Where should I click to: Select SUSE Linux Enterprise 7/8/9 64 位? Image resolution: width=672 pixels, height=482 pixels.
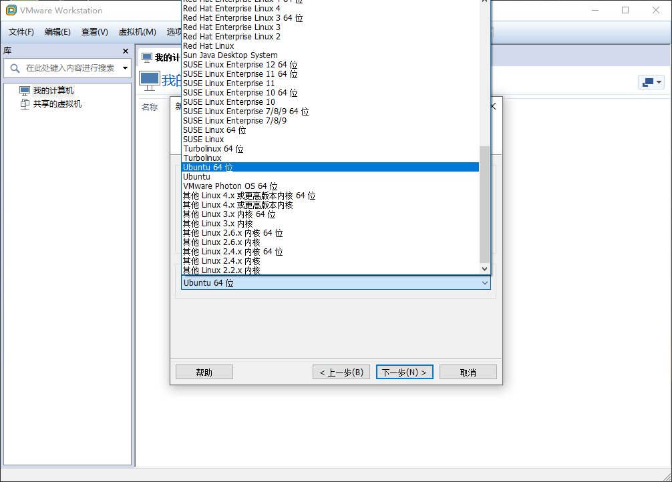331,111
